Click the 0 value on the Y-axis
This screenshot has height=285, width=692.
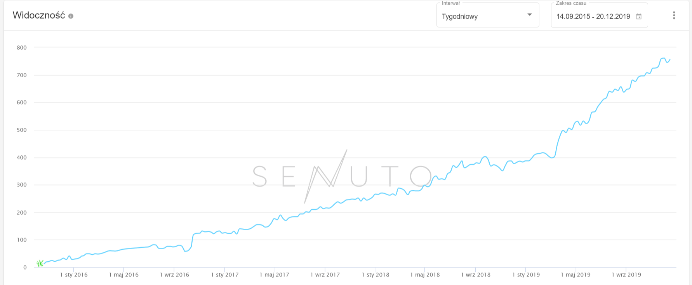[25, 267]
